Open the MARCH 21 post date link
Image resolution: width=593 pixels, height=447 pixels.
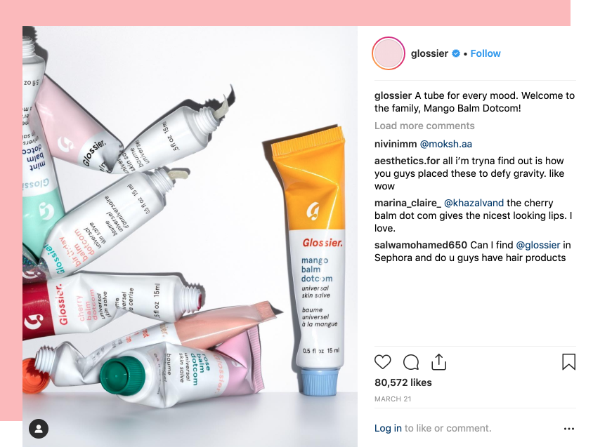[x=393, y=399]
